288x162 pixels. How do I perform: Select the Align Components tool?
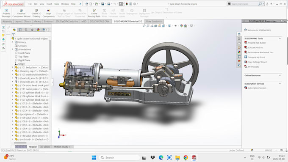pyautogui.click(x=48, y=13)
